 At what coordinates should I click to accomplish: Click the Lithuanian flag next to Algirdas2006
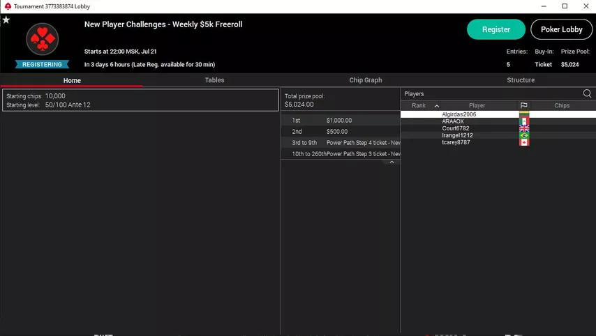[x=523, y=114]
